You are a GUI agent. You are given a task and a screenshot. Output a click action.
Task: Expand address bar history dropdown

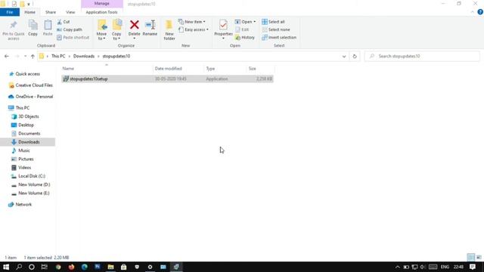(x=344, y=56)
